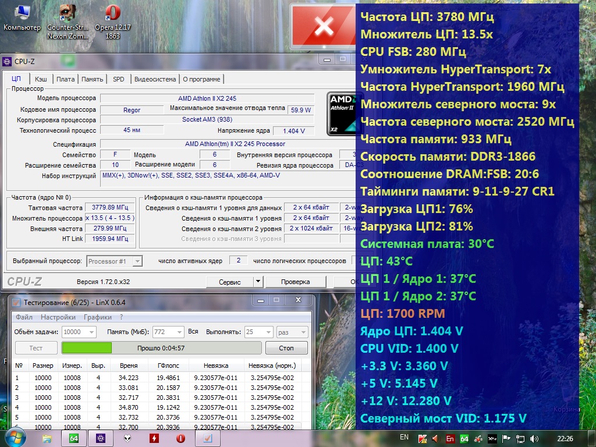Switch to the green 64 taskbar app

click(74, 439)
